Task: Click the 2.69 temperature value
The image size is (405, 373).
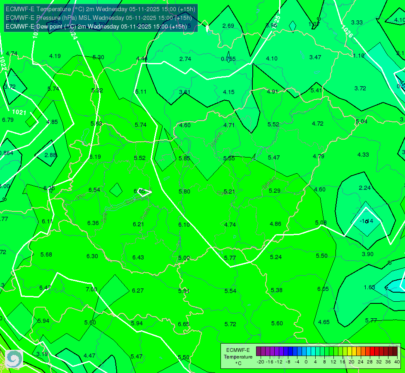Action: click(x=228, y=26)
